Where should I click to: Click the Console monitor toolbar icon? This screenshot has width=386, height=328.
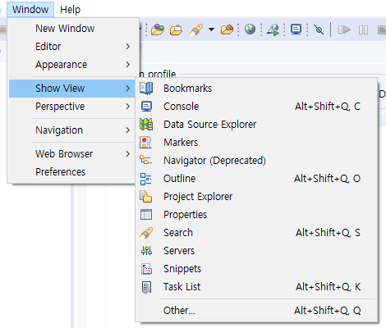tap(296, 30)
